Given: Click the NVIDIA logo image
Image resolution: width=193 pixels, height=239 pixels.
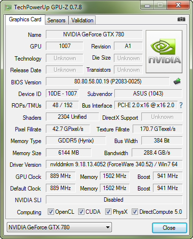Looking at the screenshot, I should [x=164, y=51].
